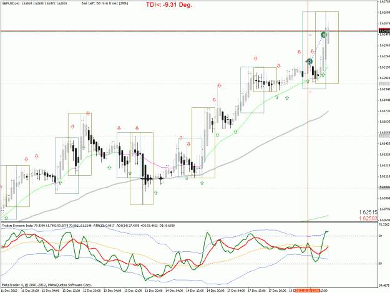390x293 pixels.
Task: Click the 34.4675 indicator scale minimum
Action: point(384,286)
